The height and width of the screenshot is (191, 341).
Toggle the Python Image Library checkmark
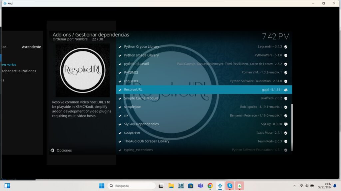[x=120, y=55]
